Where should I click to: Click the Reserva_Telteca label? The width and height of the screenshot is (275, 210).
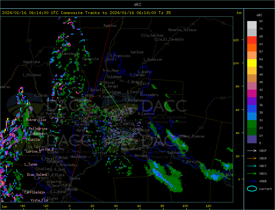182,30
